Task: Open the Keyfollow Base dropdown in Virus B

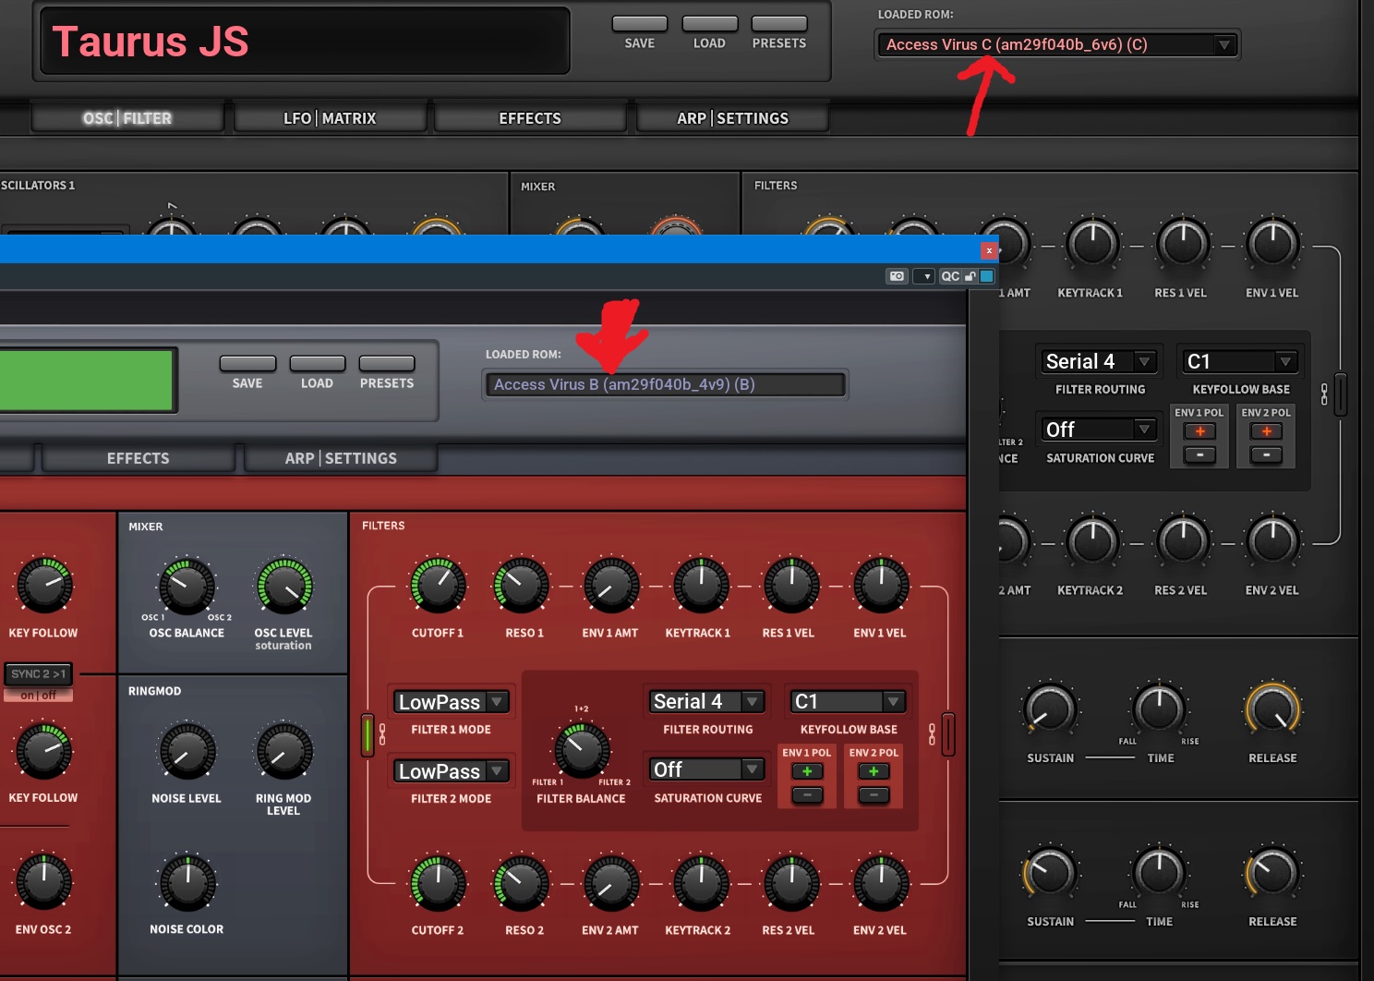Action: coord(849,701)
